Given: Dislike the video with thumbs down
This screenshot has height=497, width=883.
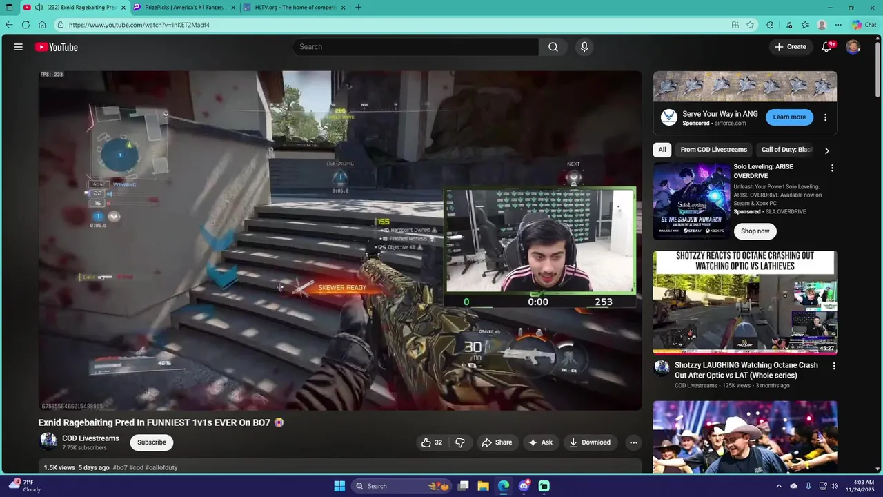Looking at the screenshot, I should [x=460, y=442].
